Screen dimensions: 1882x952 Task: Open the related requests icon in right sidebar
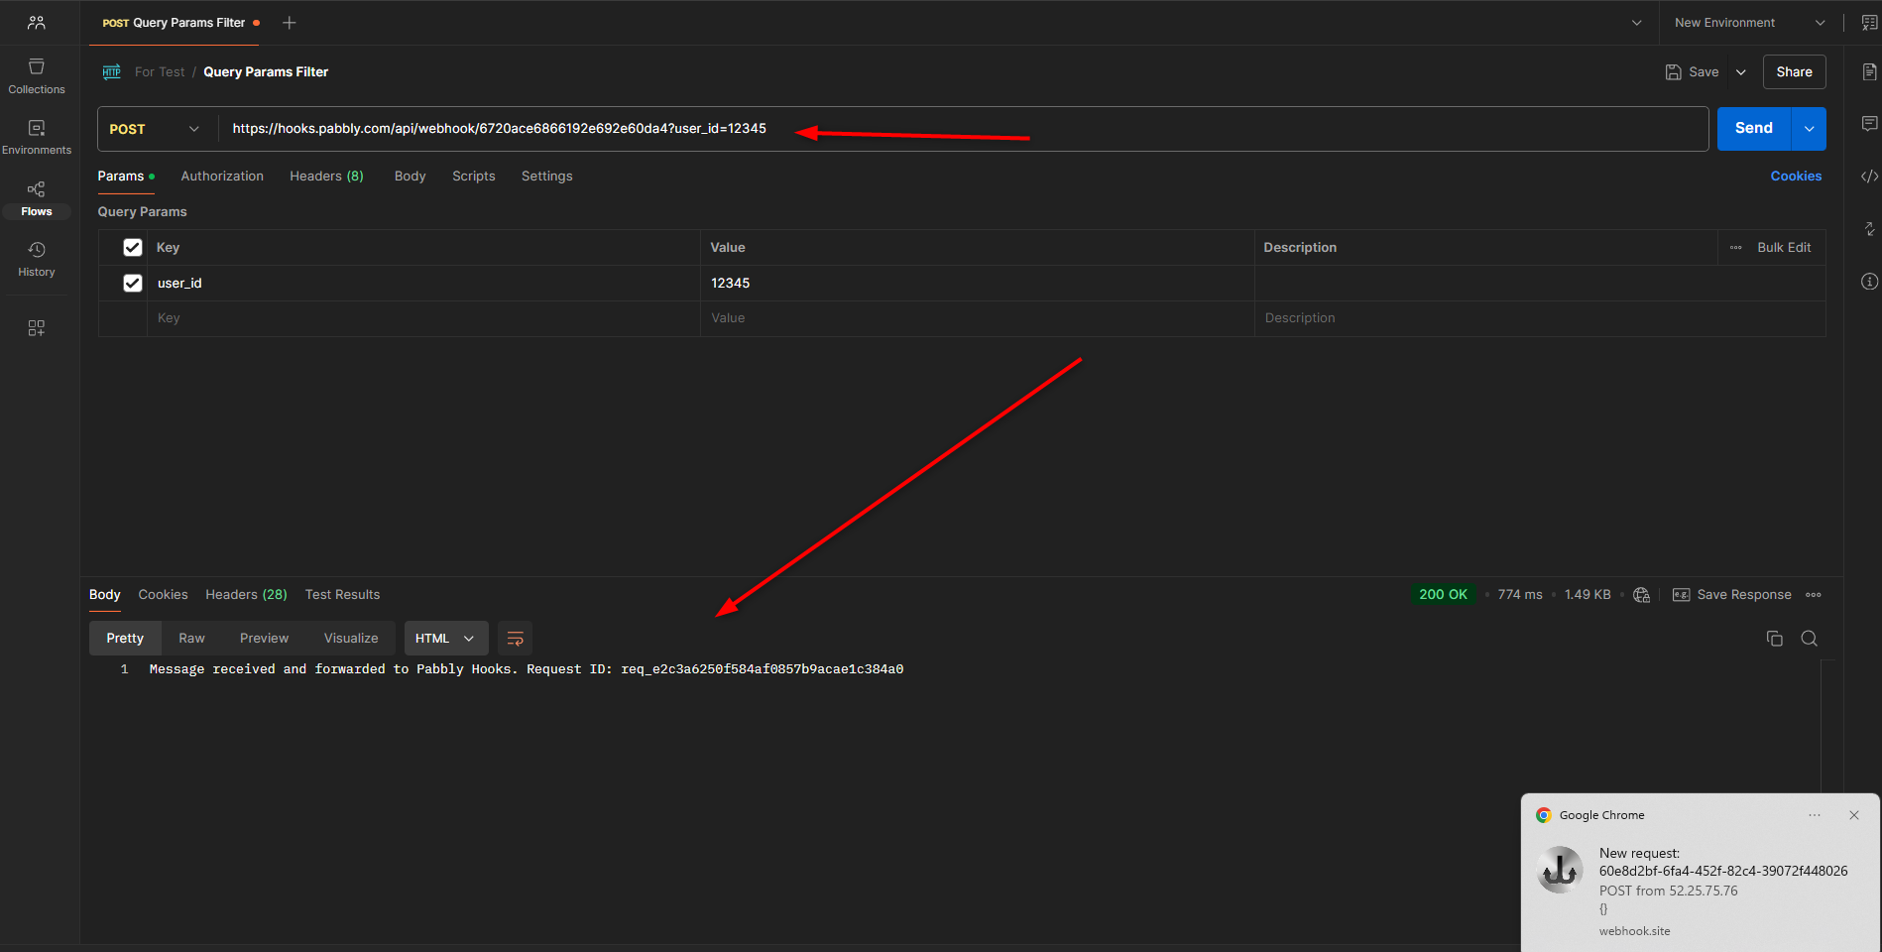coord(1869,229)
